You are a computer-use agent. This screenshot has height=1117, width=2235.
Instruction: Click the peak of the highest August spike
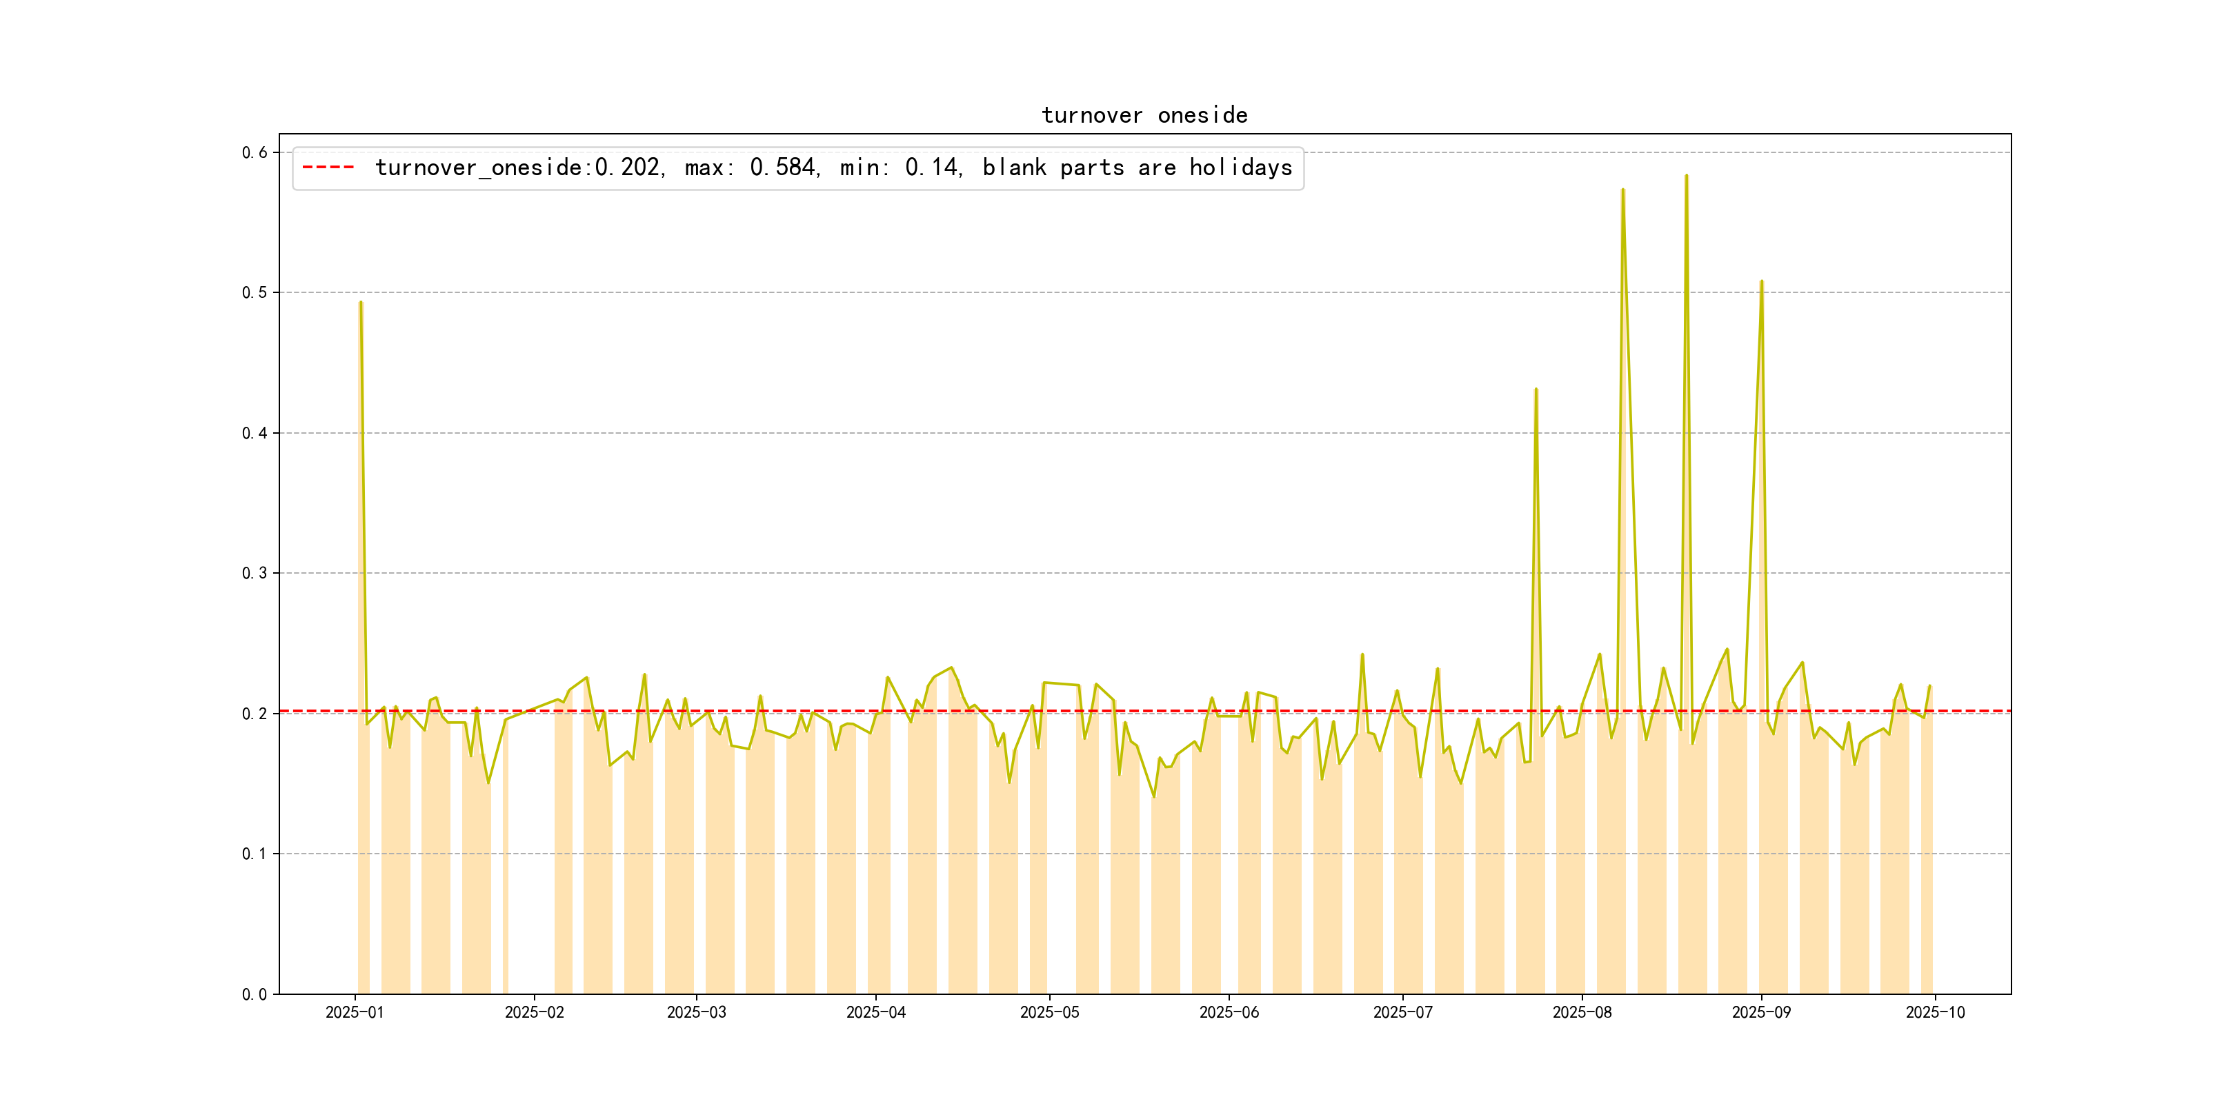(x=1686, y=176)
